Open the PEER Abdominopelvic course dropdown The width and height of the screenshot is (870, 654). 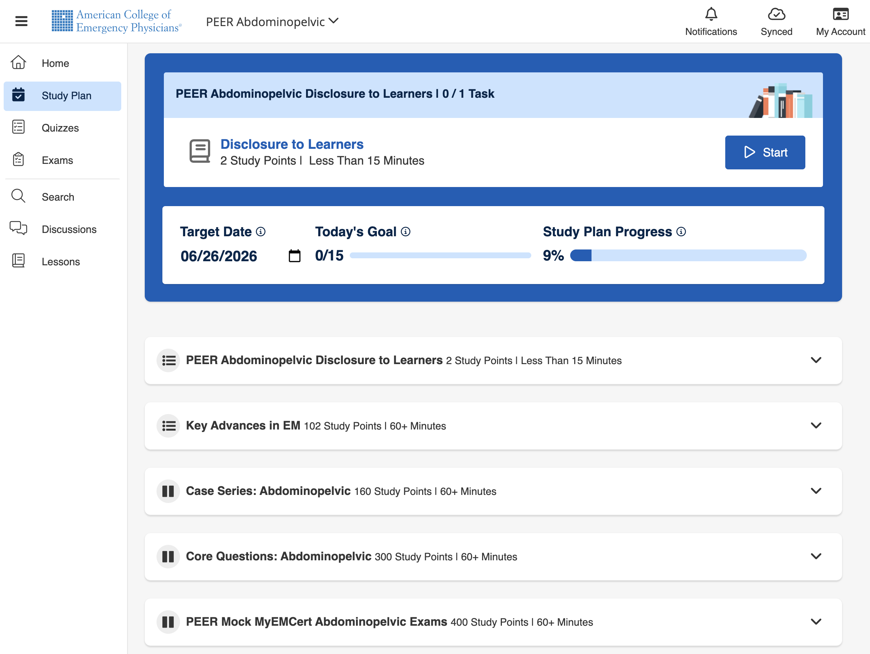[x=272, y=21]
